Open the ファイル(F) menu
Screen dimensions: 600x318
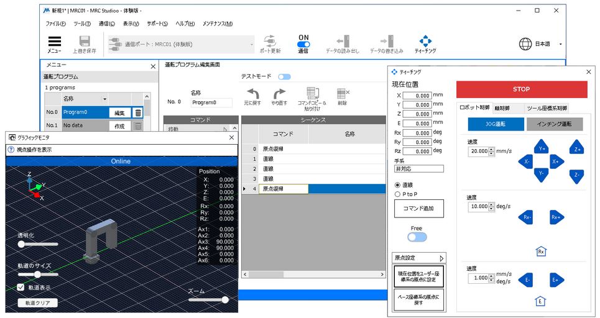point(55,24)
